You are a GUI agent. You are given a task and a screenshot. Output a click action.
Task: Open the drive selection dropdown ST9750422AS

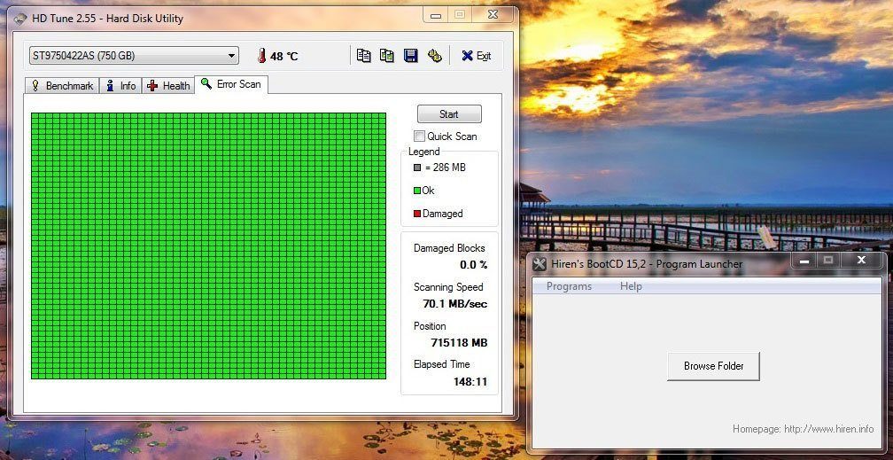tap(134, 55)
